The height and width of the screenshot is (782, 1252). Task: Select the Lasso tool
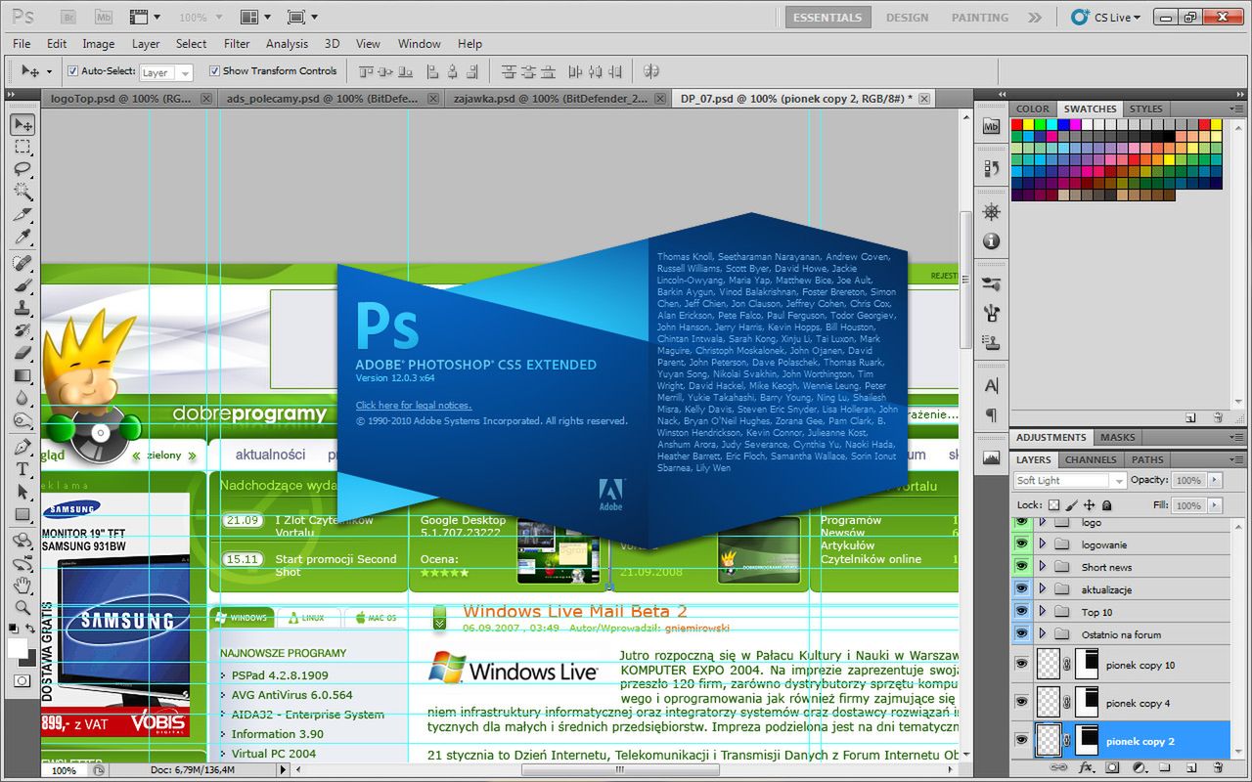[x=22, y=169]
